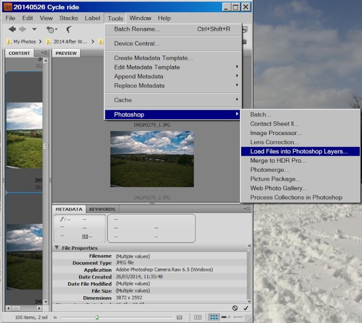Viewport: 362px width, 323px height.
Task: Open the Content panel flyout menu
Action: 44,53
